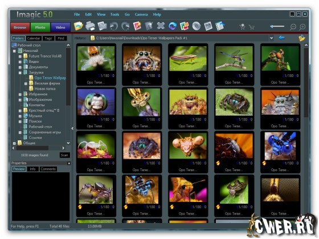Expand the Документы folder node
The image size is (319, 239).
20,67
